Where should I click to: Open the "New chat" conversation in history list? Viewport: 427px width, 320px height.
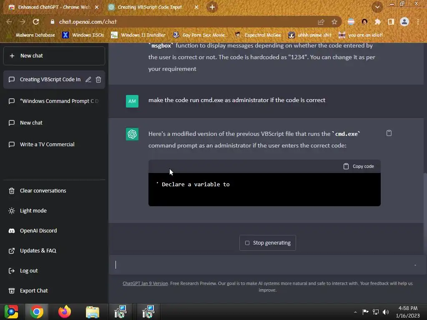click(x=54, y=123)
